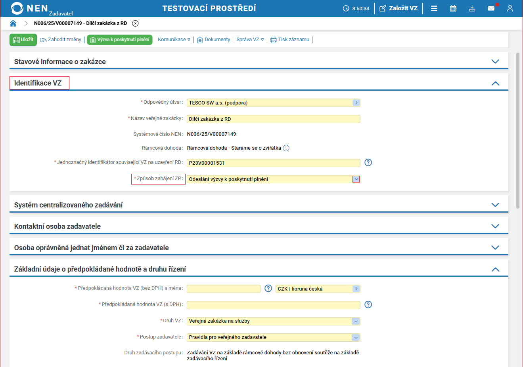Image resolution: width=523 pixels, height=367 pixels.
Task: Expand Kontaktní osoba zadavatele section
Action: tap(495, 226)
